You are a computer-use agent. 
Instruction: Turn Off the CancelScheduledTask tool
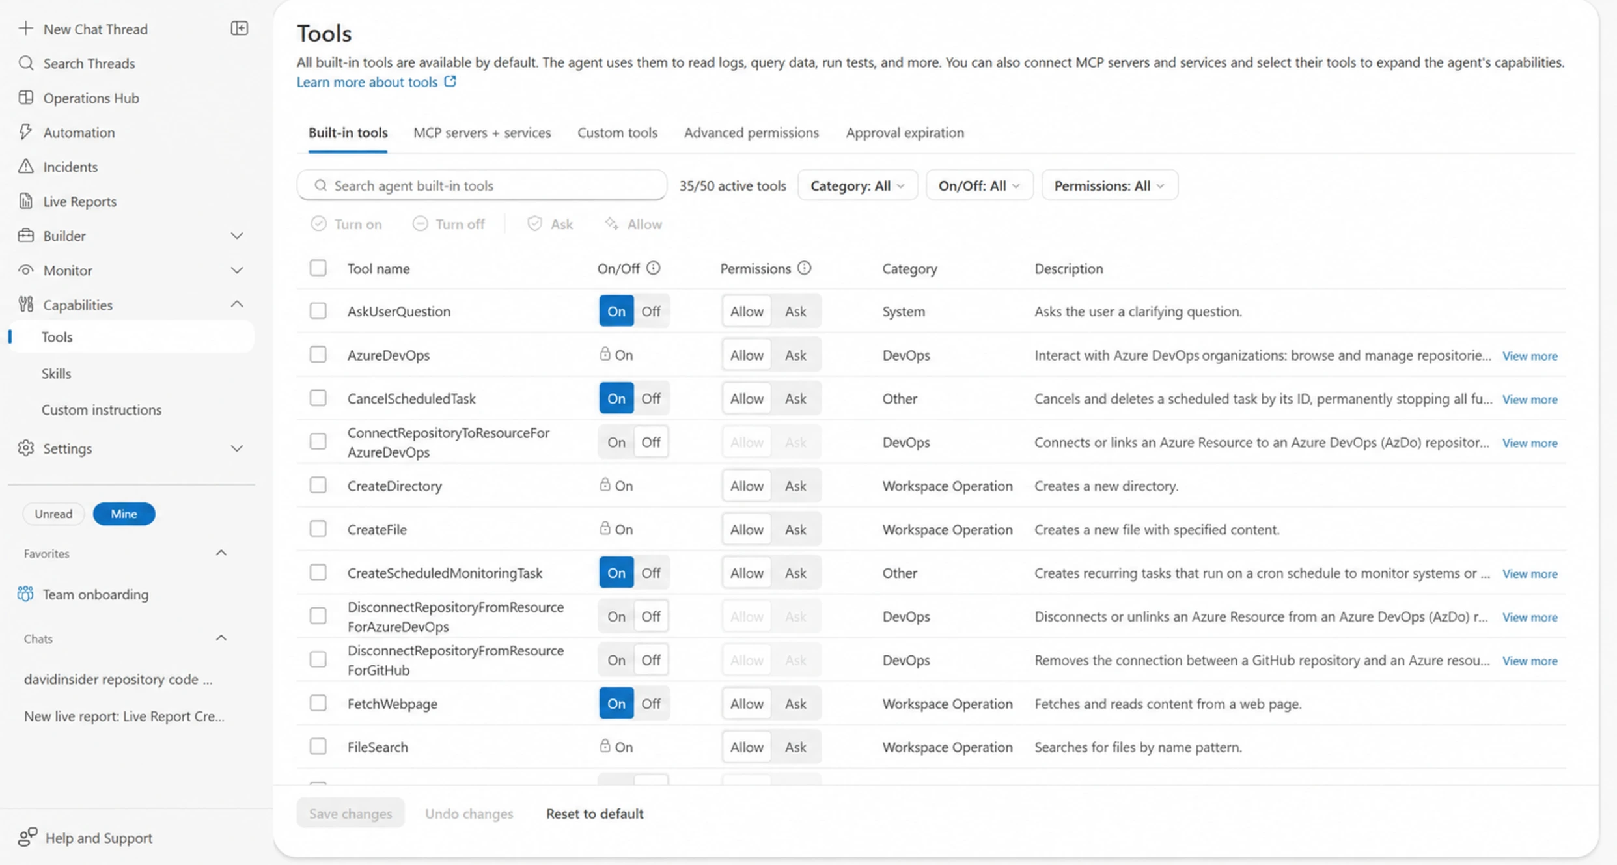651,398
